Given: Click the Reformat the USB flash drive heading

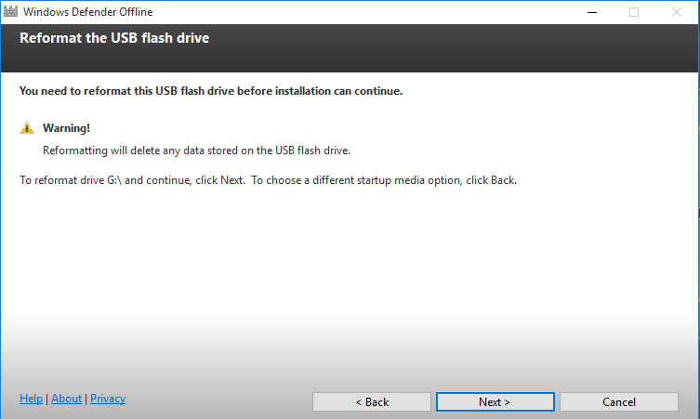Looking at the screenshot, I should 114,38.
